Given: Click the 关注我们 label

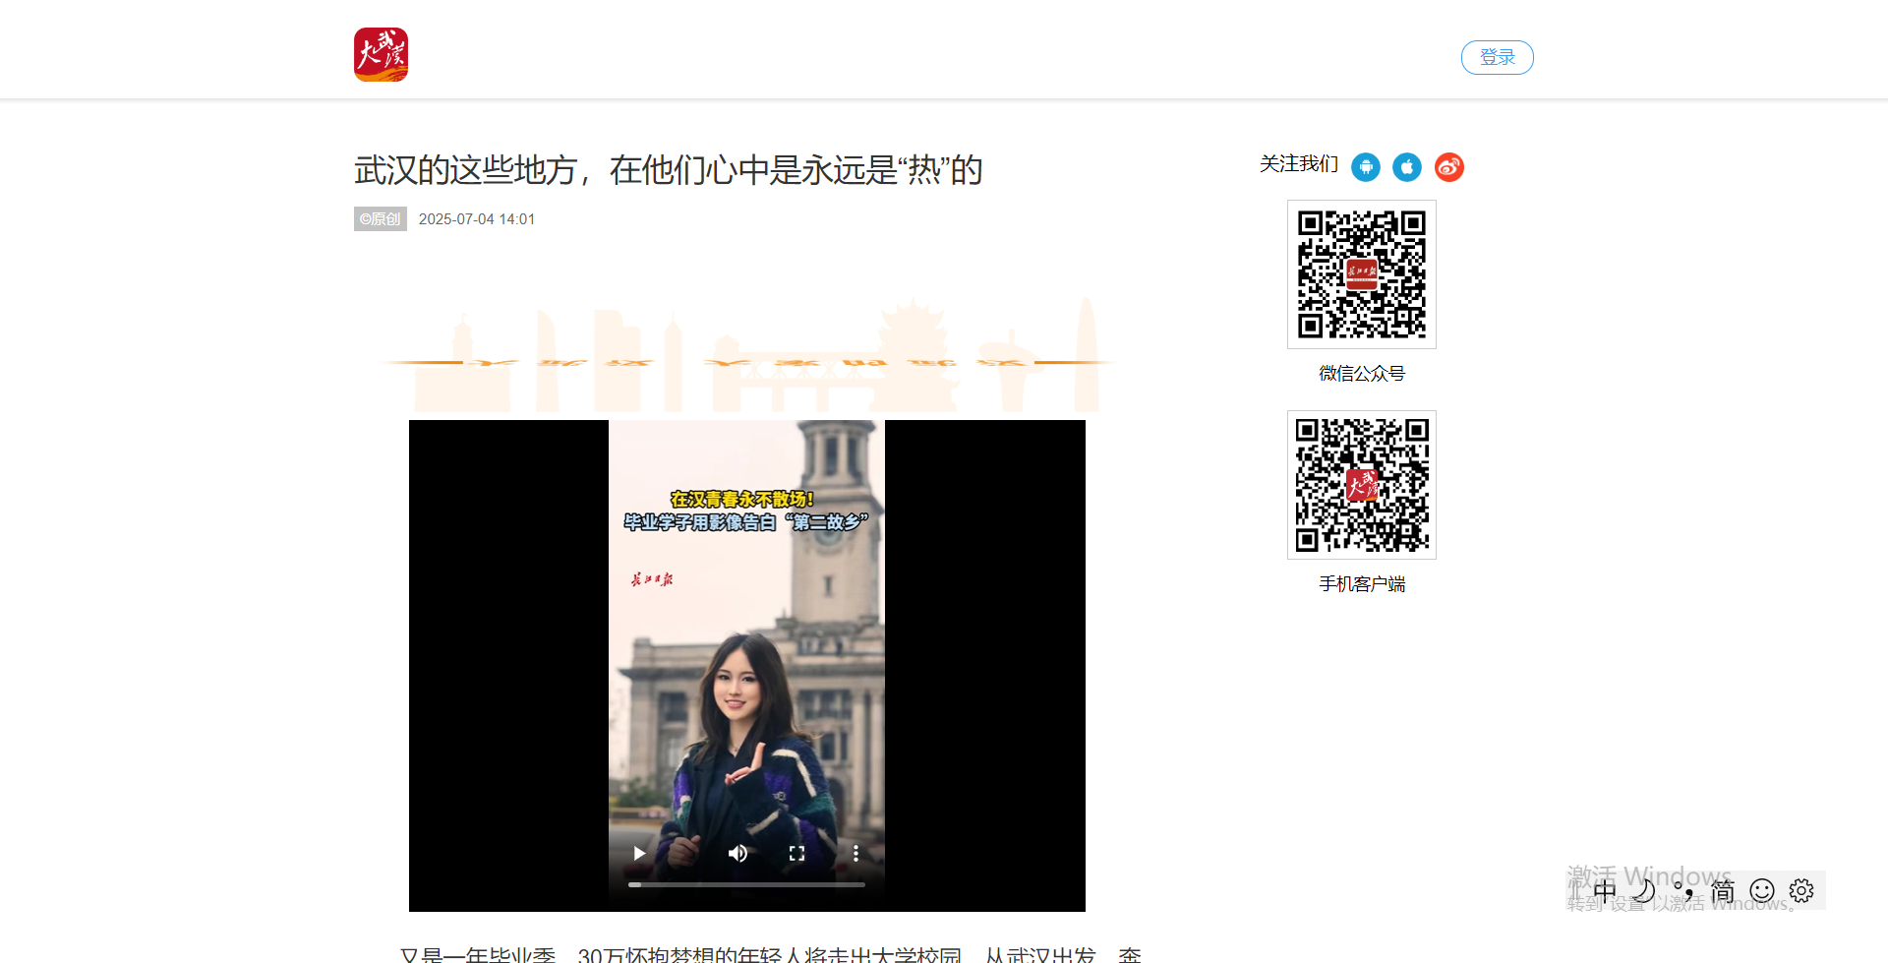Looking at the screenshot, I should 1299,164.
